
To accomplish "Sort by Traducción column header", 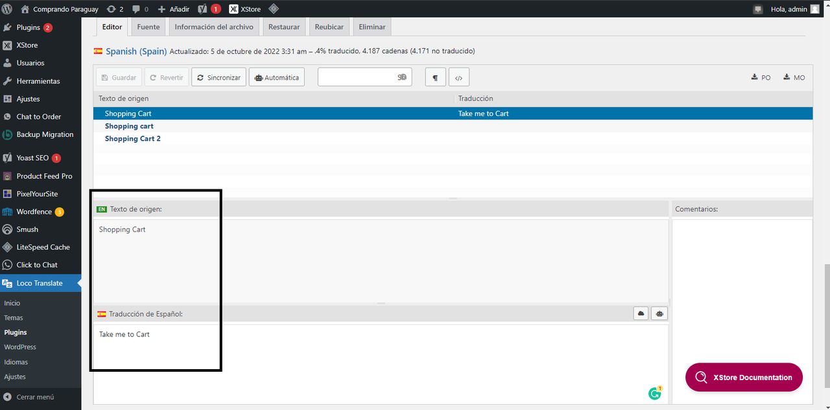I will click(634, 99).
